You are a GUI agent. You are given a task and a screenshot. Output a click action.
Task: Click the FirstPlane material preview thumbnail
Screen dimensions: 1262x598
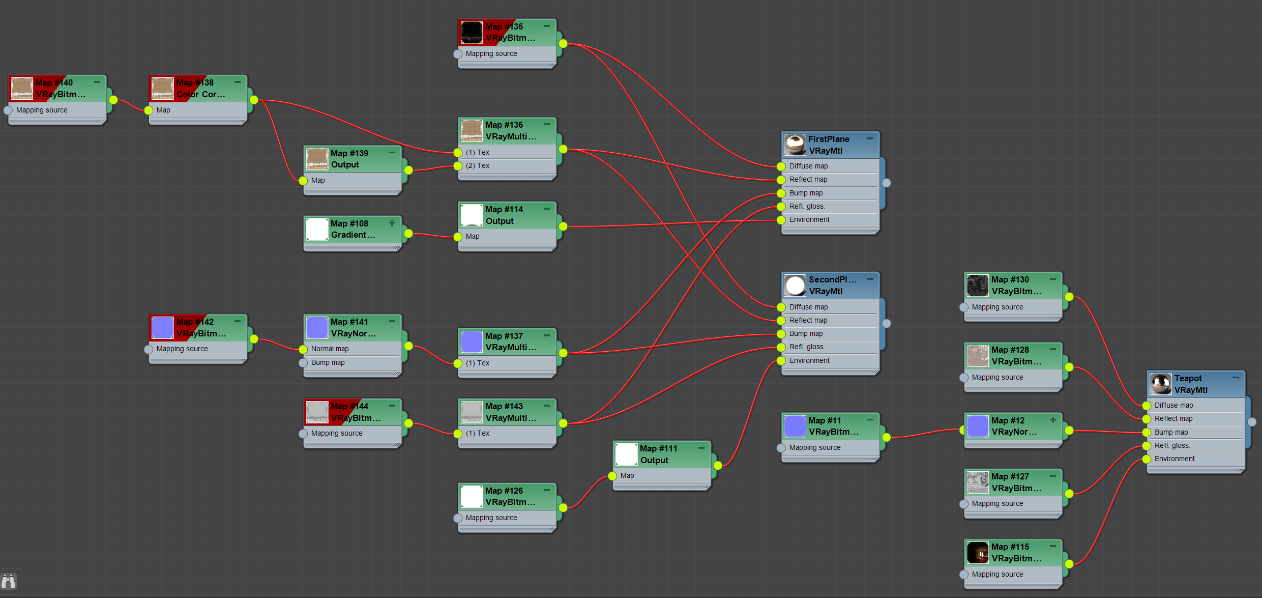click(x=795, y=145)
